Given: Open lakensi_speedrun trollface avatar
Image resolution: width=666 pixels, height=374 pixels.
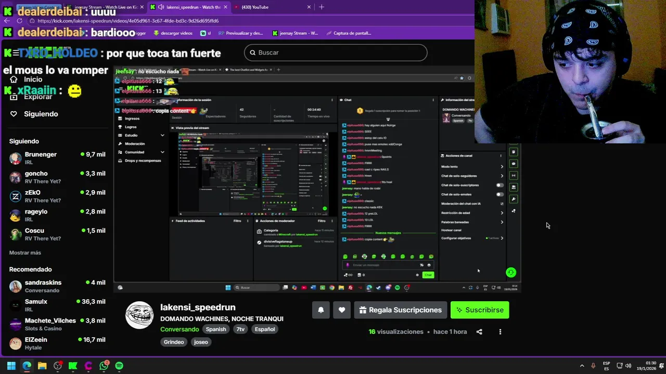Looking at the screenshot, I should click(139, 315).
